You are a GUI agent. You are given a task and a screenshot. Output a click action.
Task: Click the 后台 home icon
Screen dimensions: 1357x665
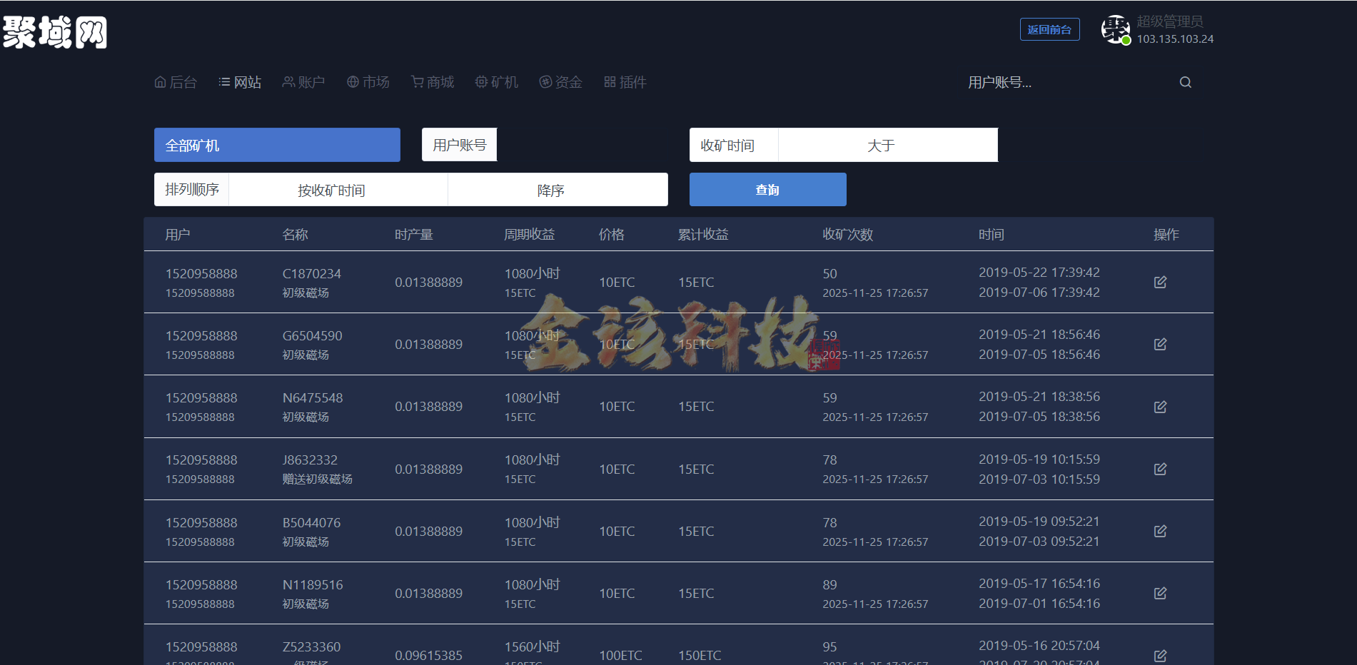pyautogui.click(x=160, y=81)
